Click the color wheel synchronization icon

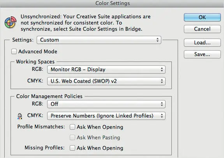click(x=11, y=22)
